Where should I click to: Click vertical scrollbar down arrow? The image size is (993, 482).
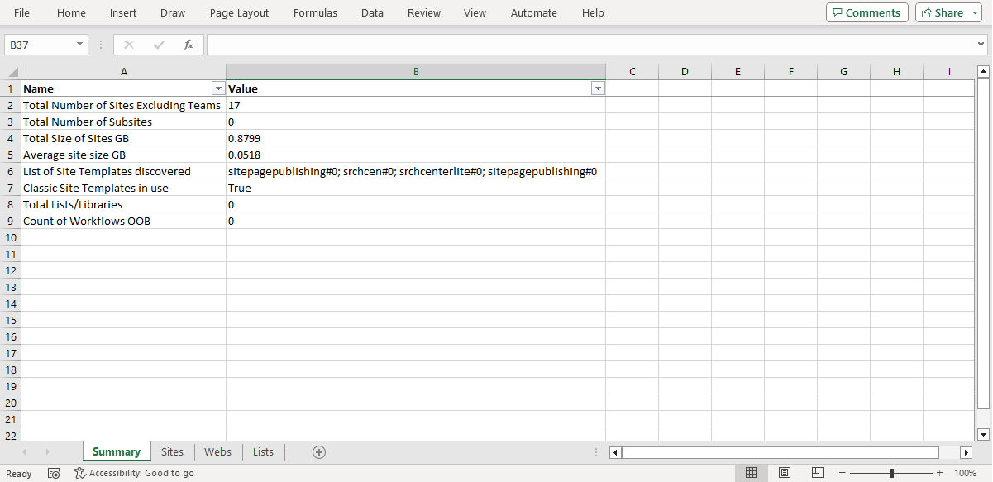click(x=983, y=434)
